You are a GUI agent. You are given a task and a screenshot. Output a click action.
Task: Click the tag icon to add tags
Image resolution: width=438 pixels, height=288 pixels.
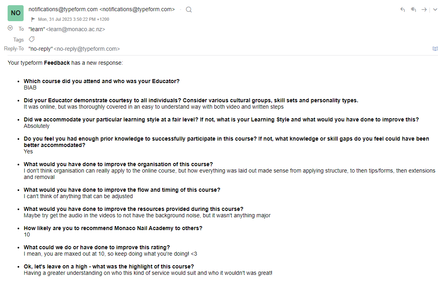click(32, 39)
